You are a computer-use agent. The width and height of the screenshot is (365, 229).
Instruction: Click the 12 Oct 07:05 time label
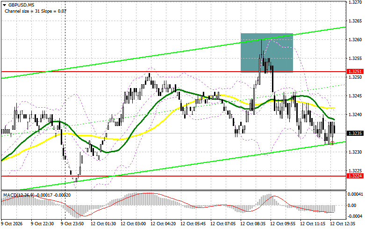point(223,224)
